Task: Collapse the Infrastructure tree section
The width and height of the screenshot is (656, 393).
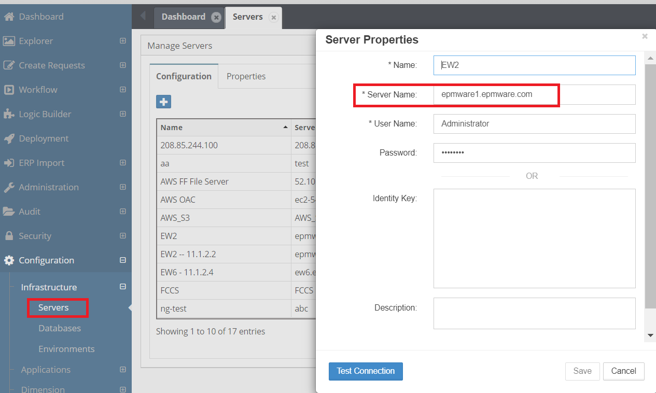Action: 123,287
